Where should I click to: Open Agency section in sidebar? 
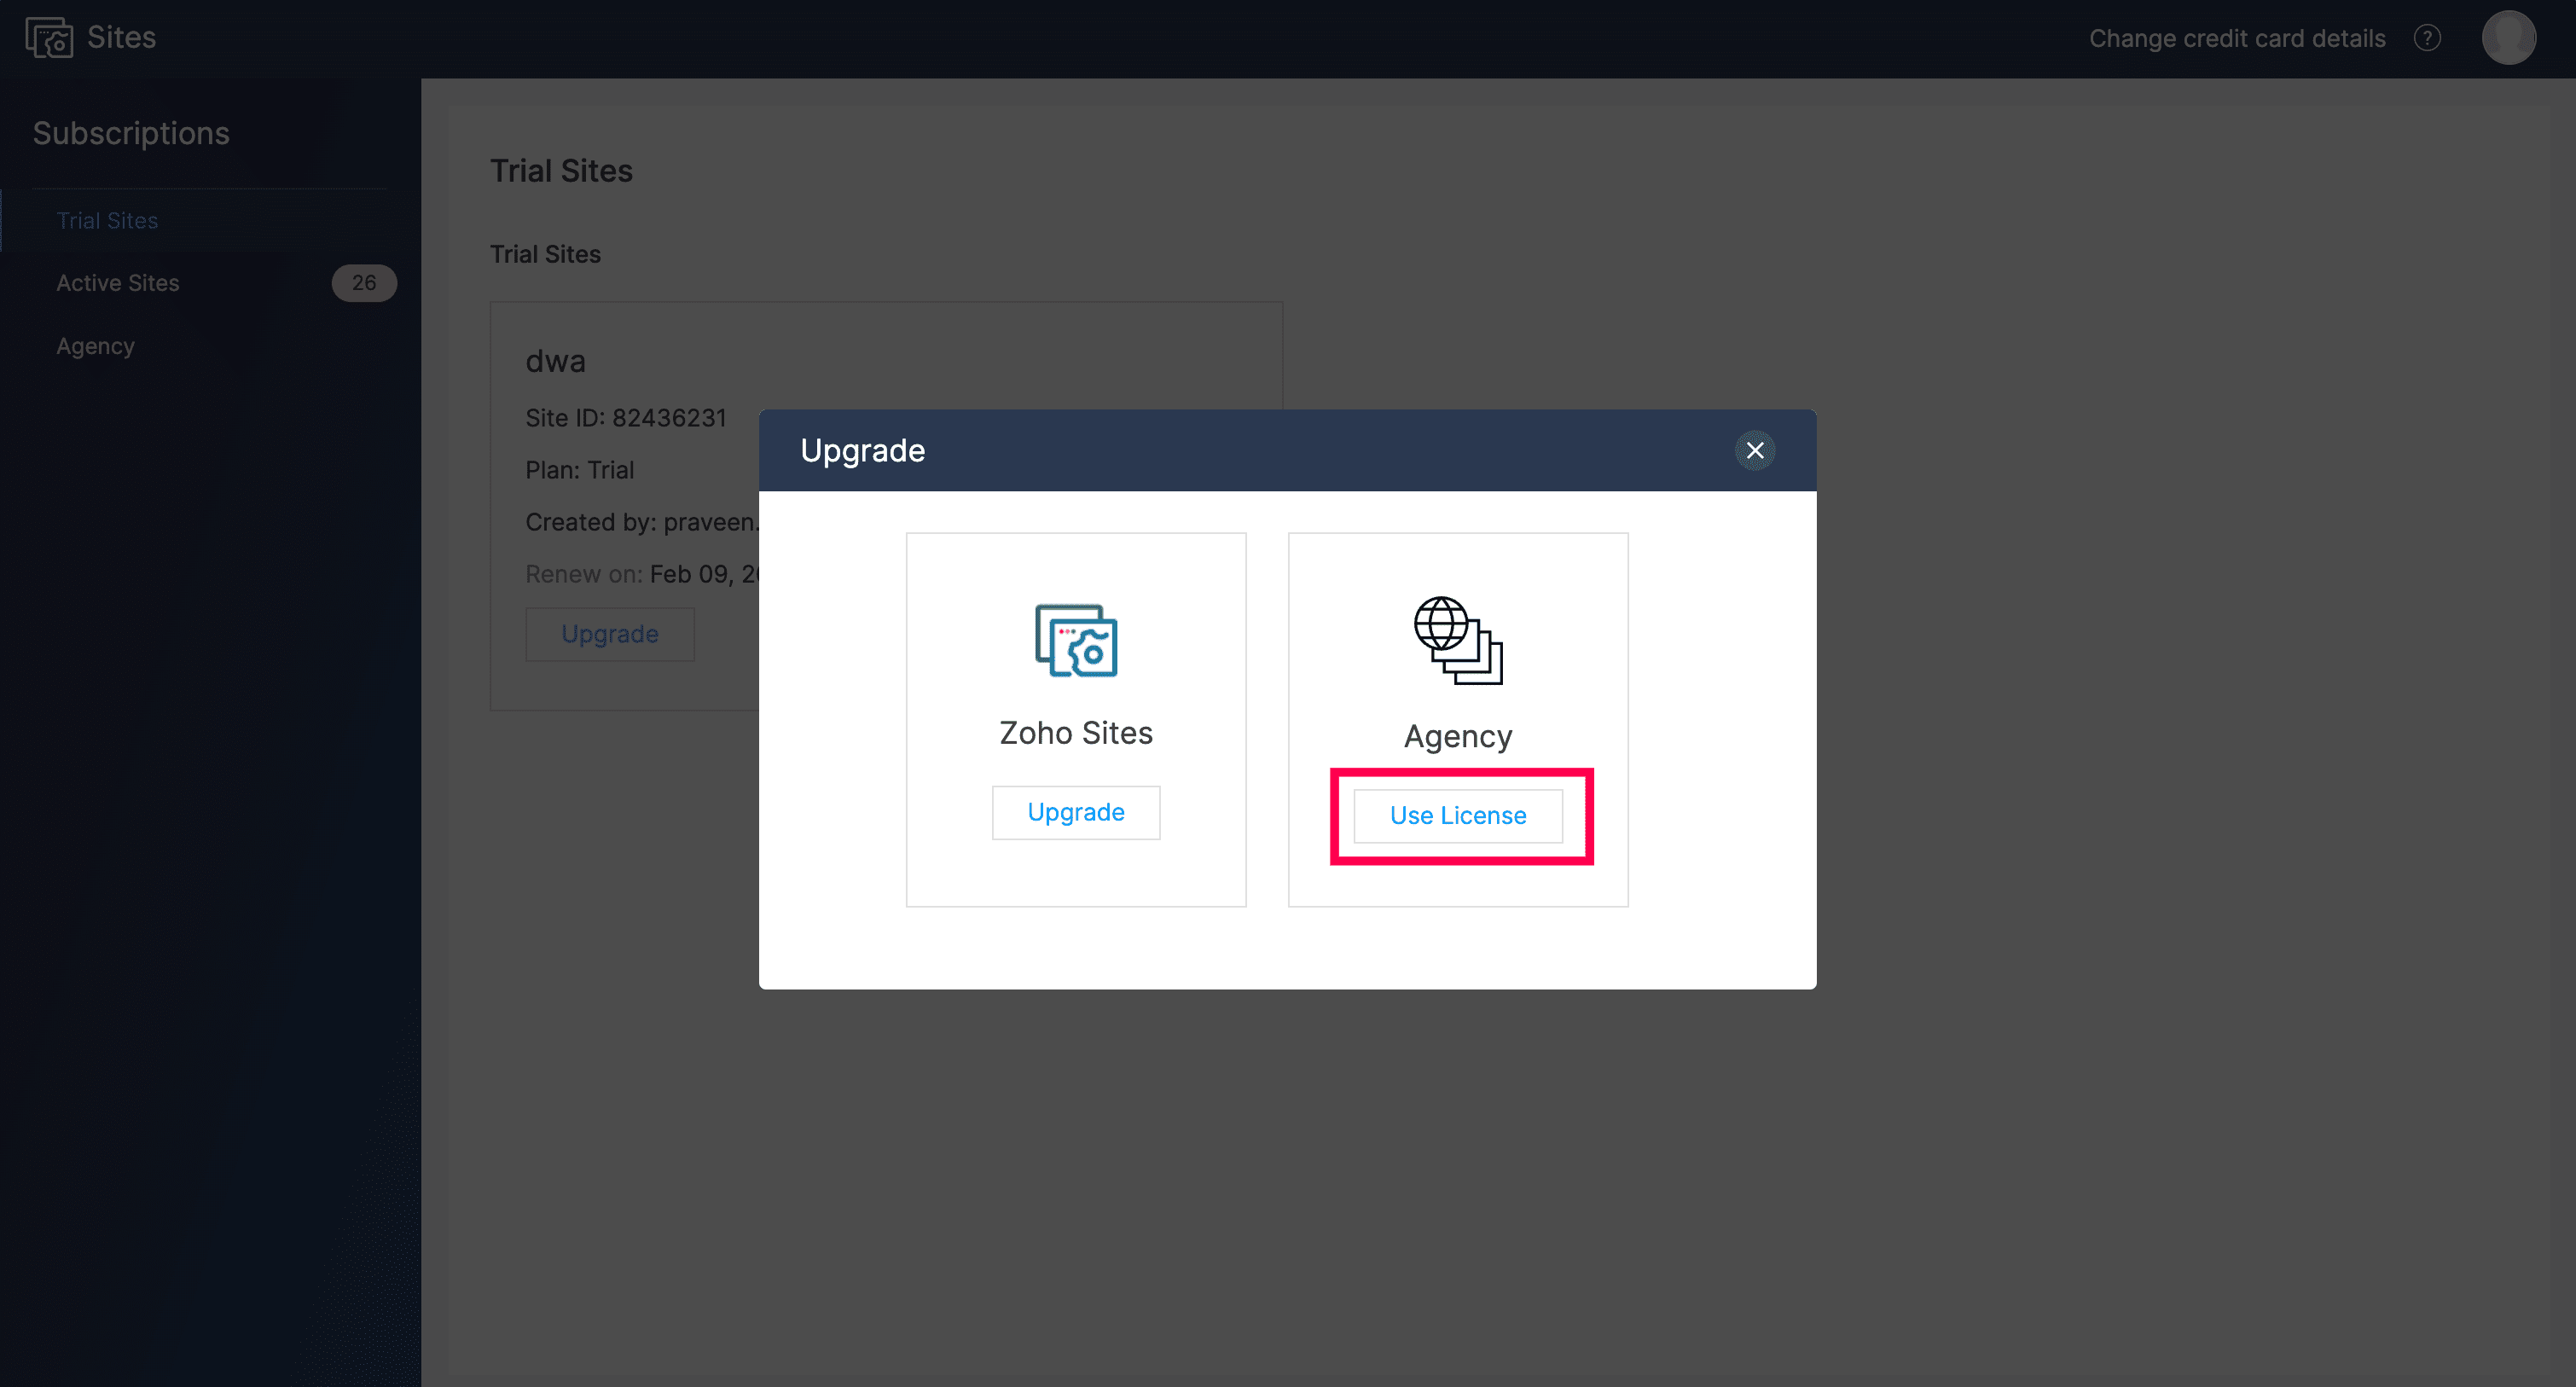tap(95, 346)
